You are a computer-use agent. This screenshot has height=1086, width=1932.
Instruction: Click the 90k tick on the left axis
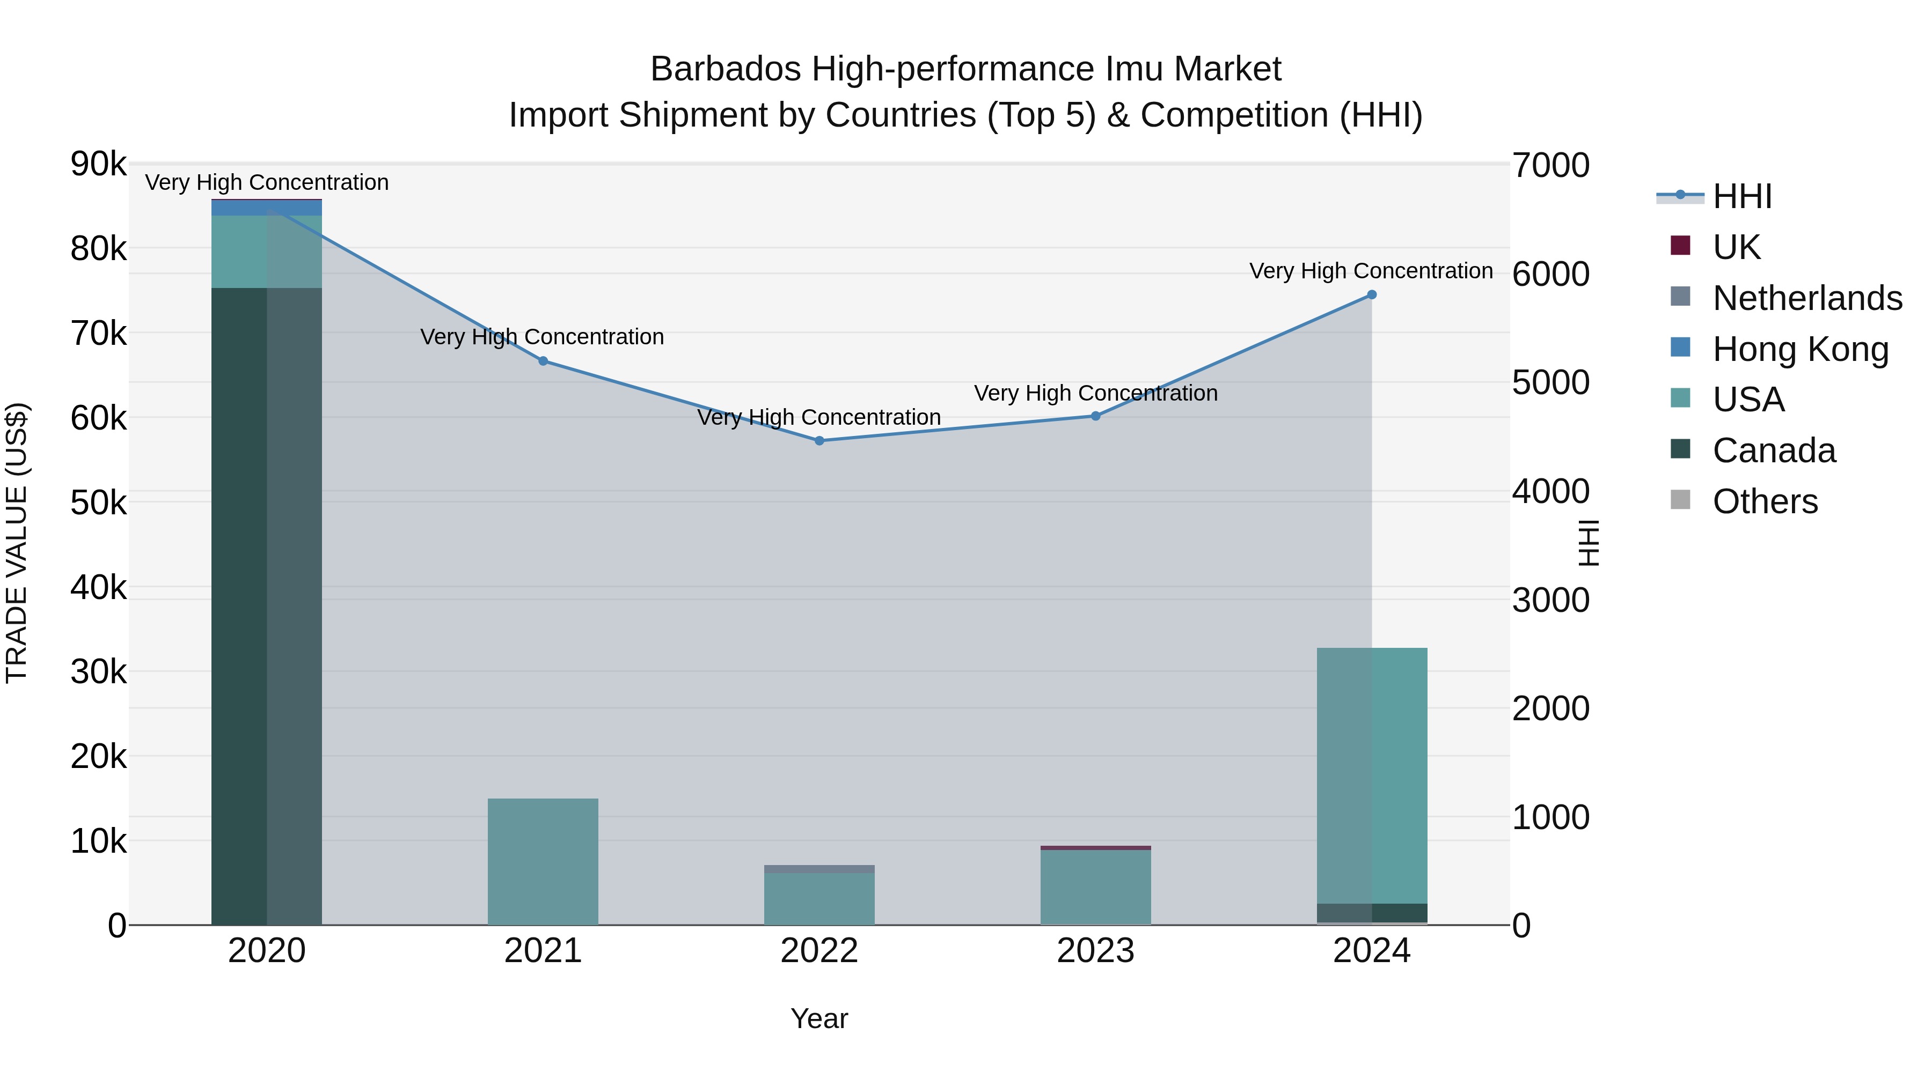coord(98,164)
